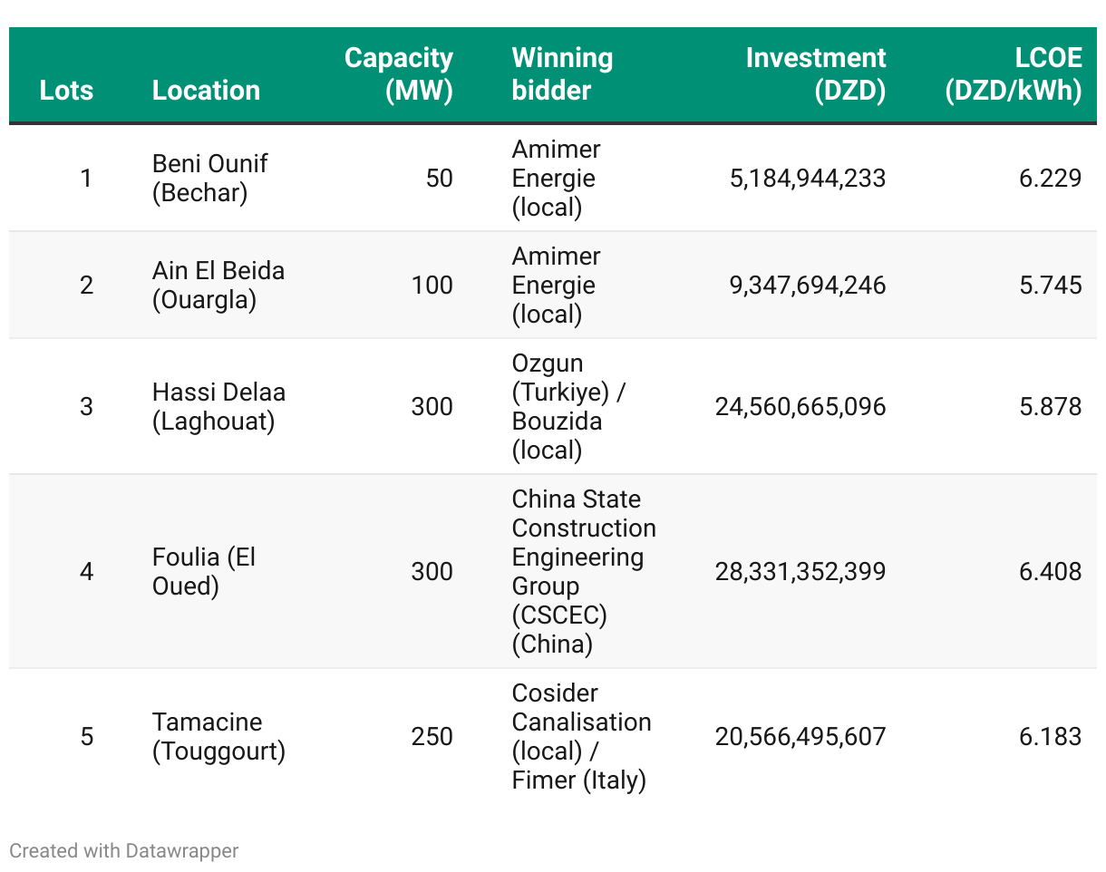
Task: Click the Capacity (MW) column header
Action: pyautogui.click(x=399, y=74)
